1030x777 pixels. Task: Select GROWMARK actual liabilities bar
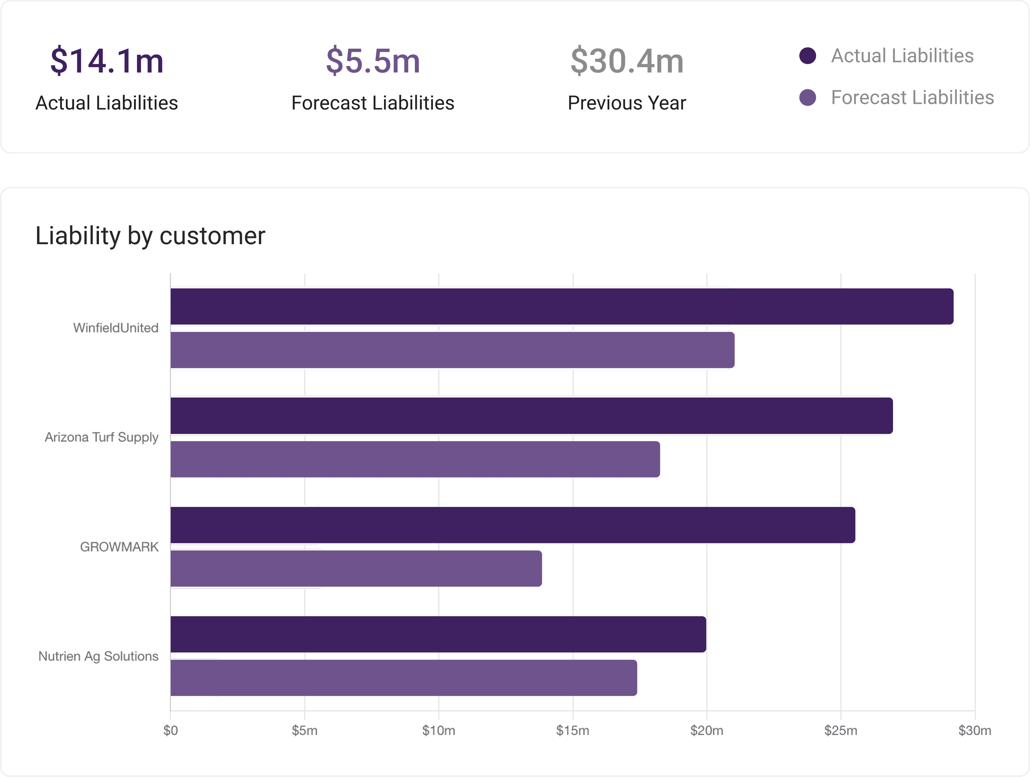pyautogui.click(x=513, y=525)
